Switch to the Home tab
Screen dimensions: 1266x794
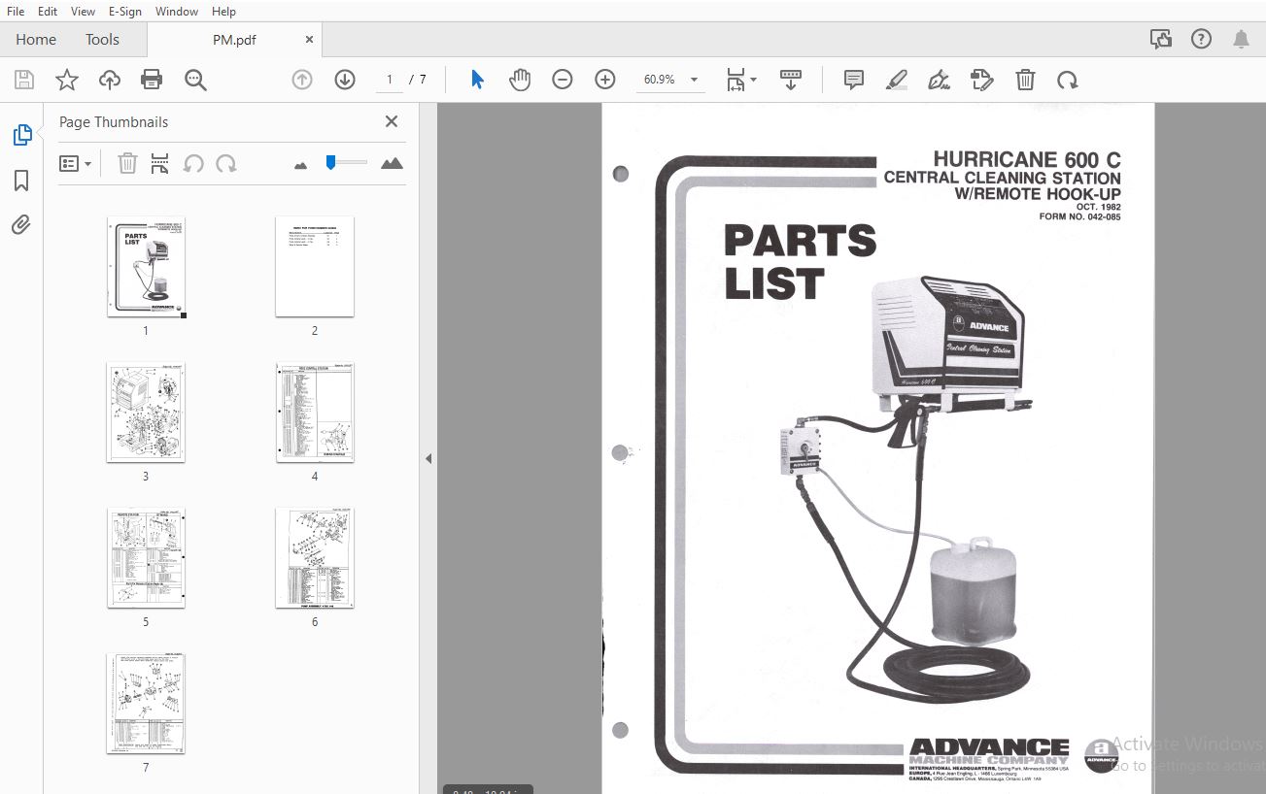[36, 39]
